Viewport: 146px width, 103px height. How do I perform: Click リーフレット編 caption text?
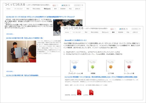tap(129, 73)
